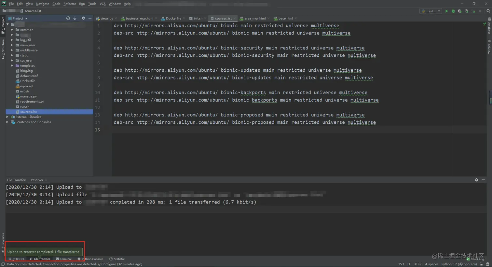The width and height of the screenshot is (492, 267).
Task: Expand the mem_user folder
Action: coord(12,45)
